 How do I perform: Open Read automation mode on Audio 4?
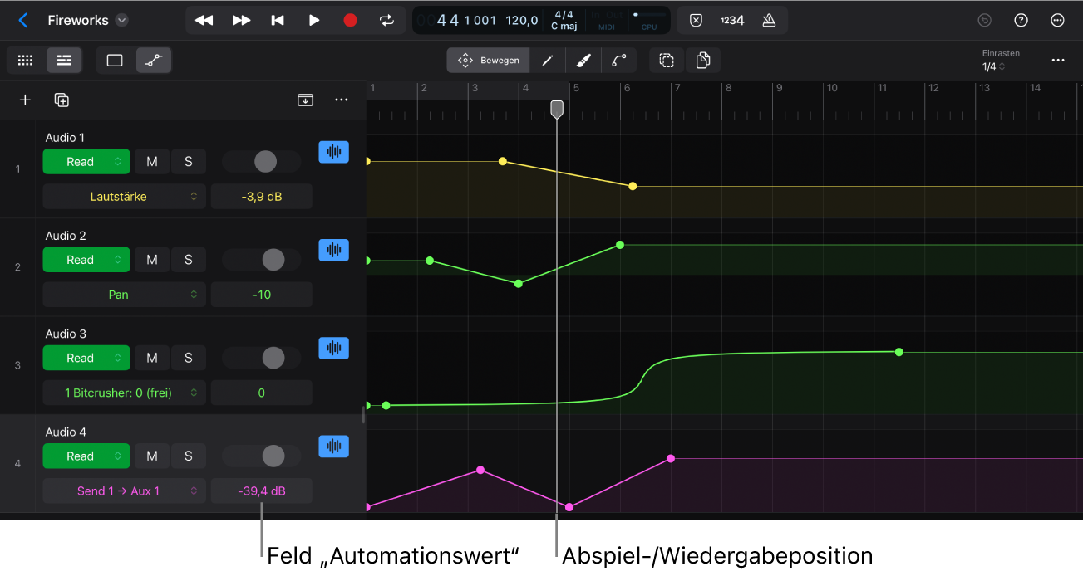(x=86, y=456)
